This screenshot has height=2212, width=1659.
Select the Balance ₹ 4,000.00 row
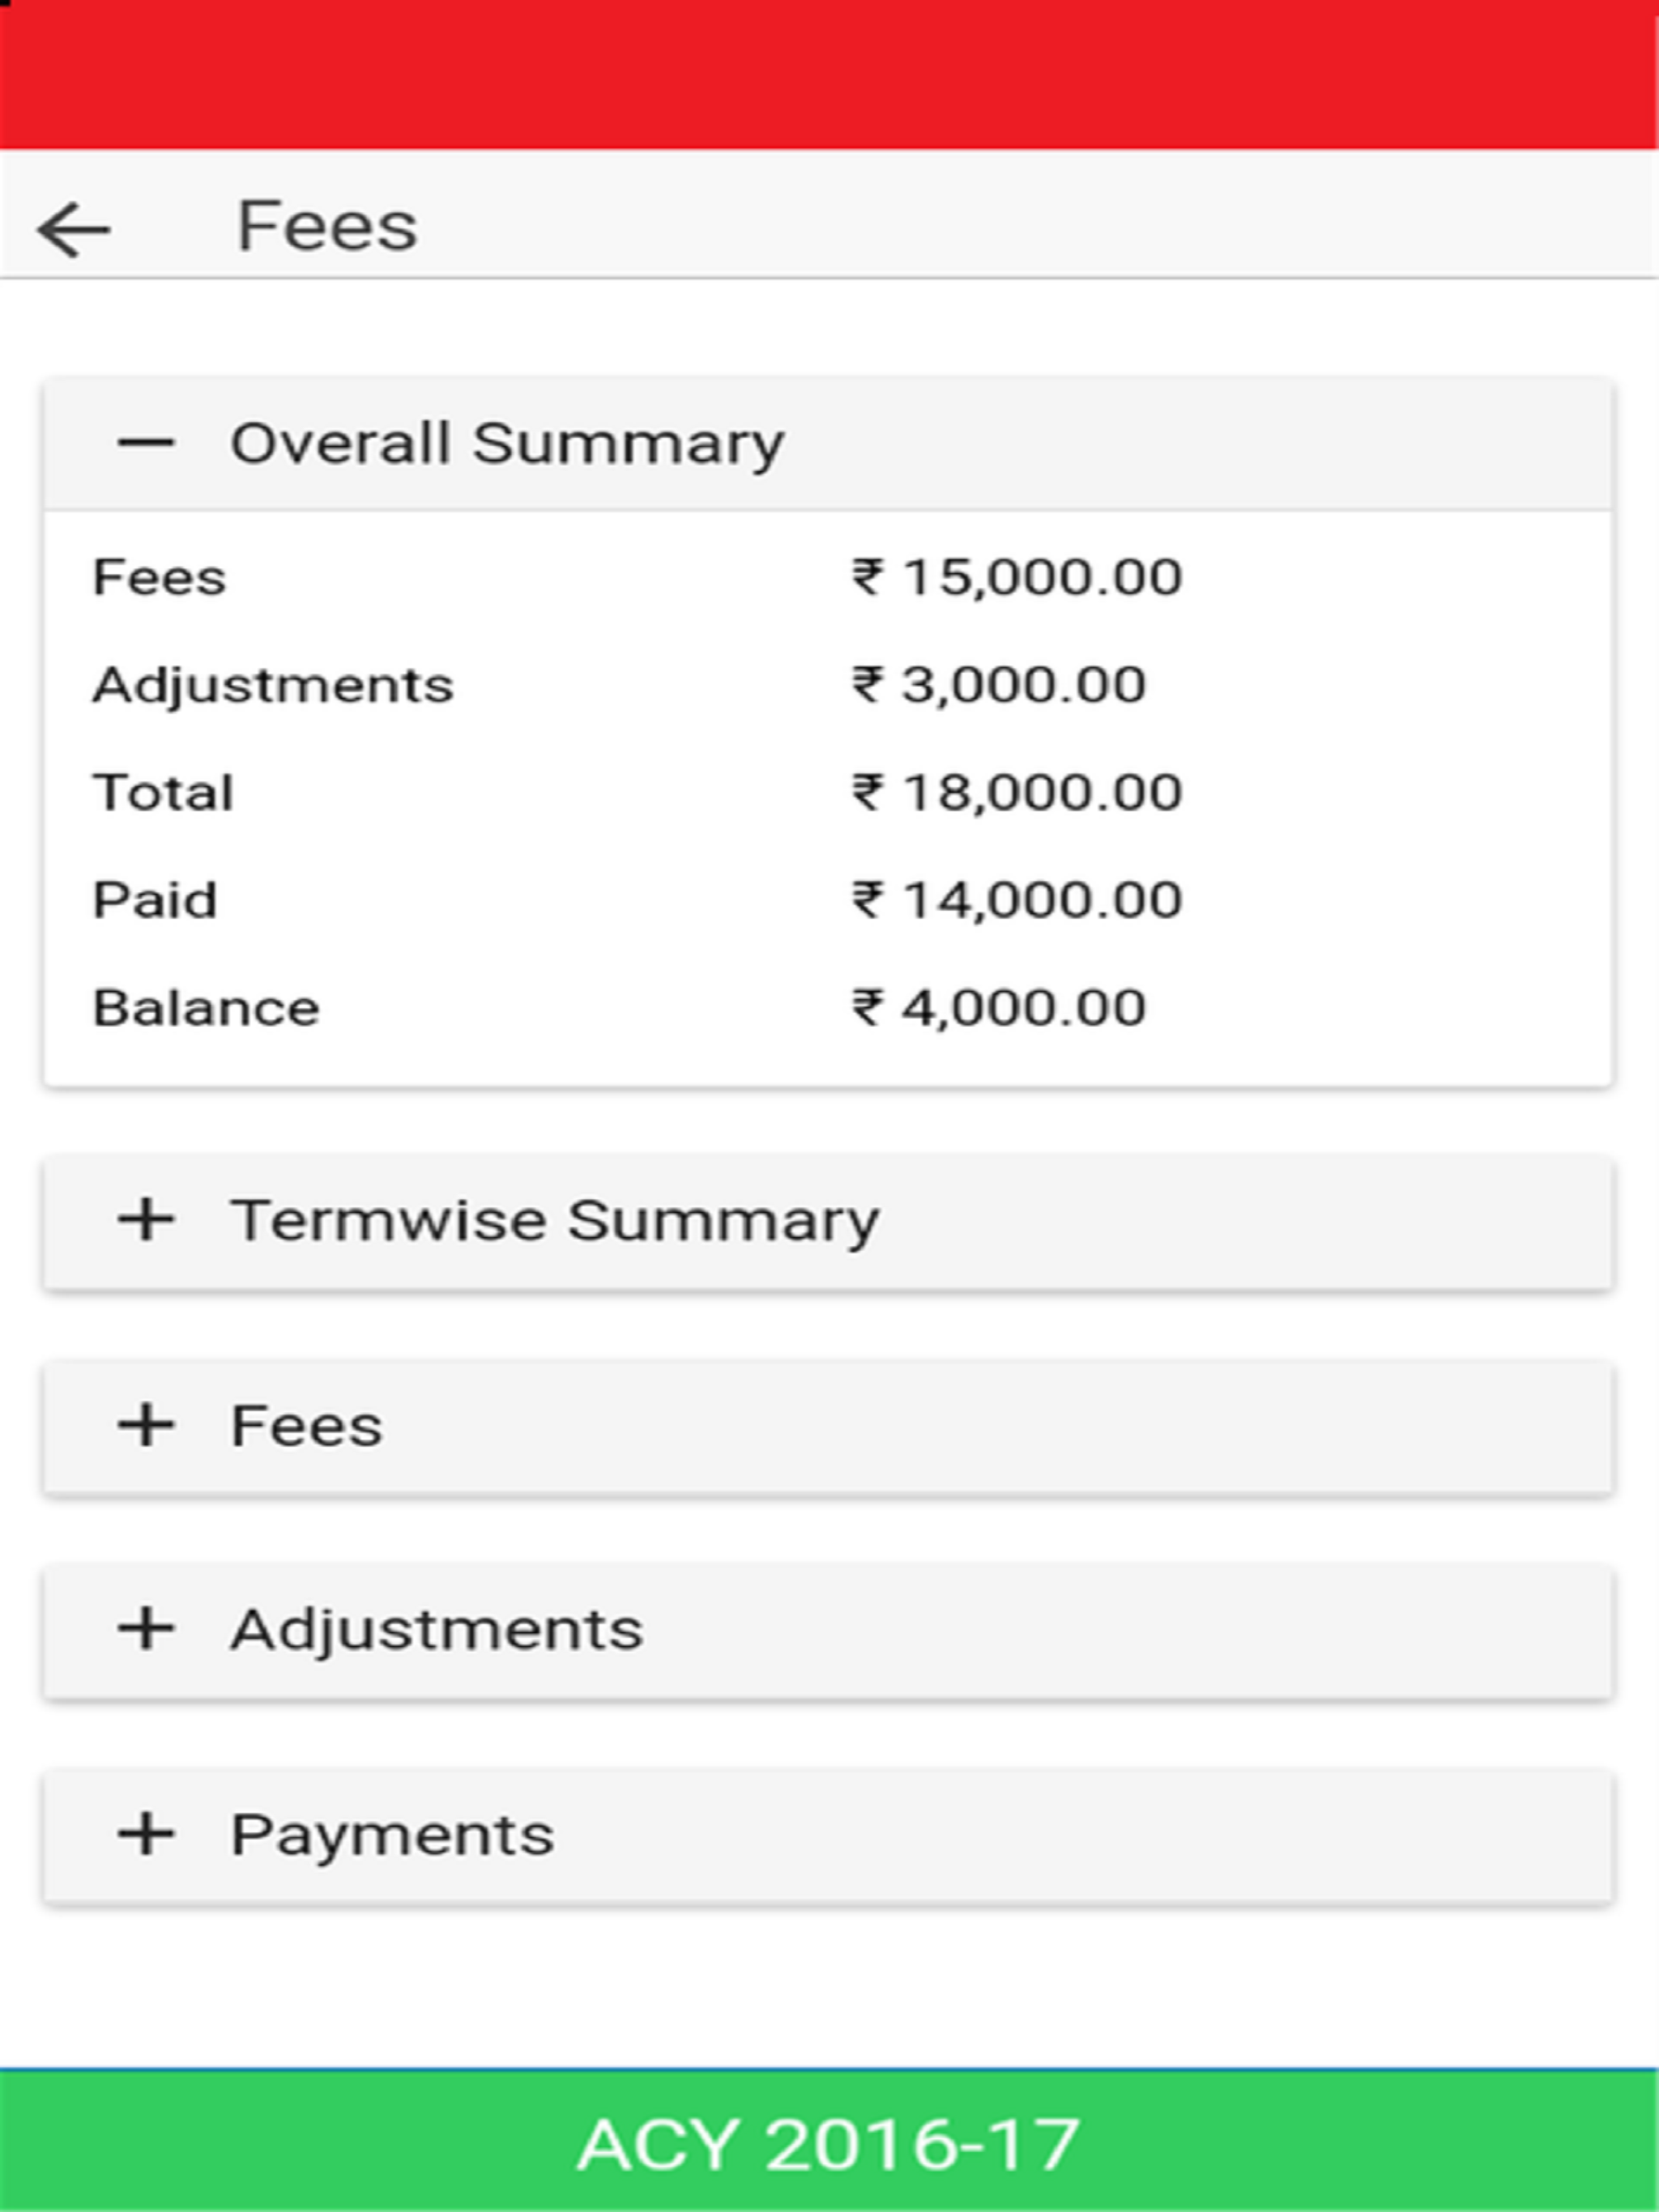pos(829,1007)
